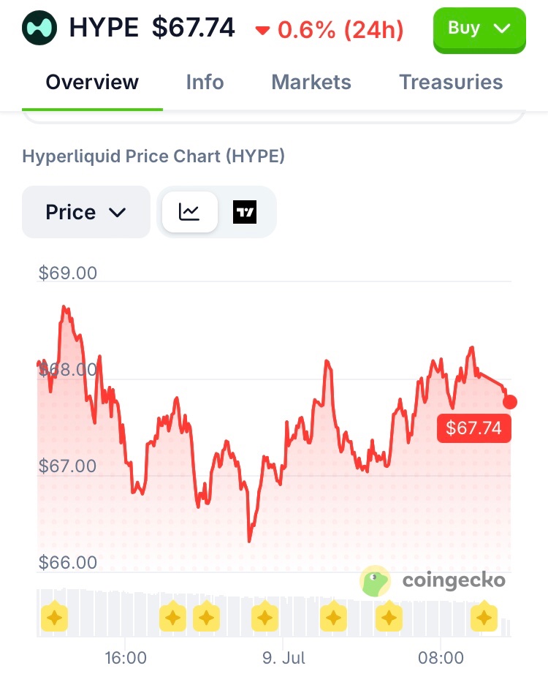The image size is (548, 682).
Task: Click the chevron arrow next to Price
Action: click(118, 213)
